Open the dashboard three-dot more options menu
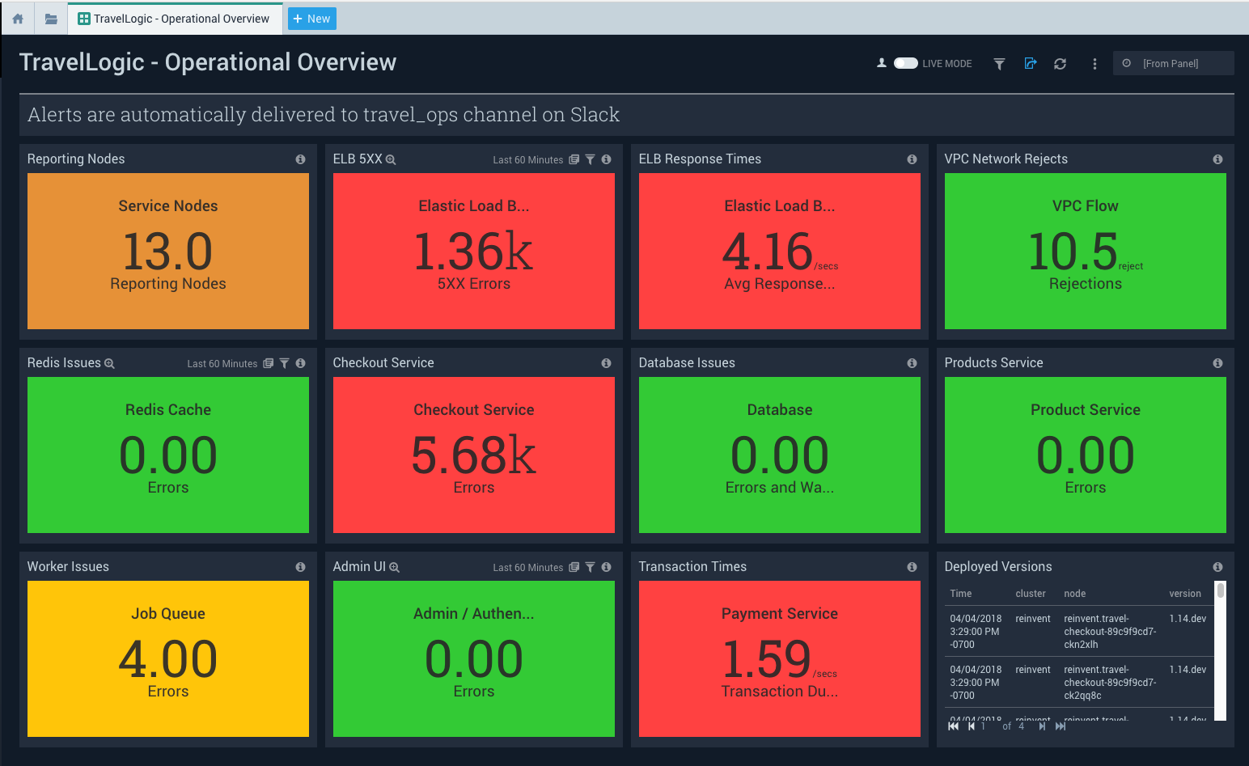Screen dimensions: 1249x766 point(1094,63)
